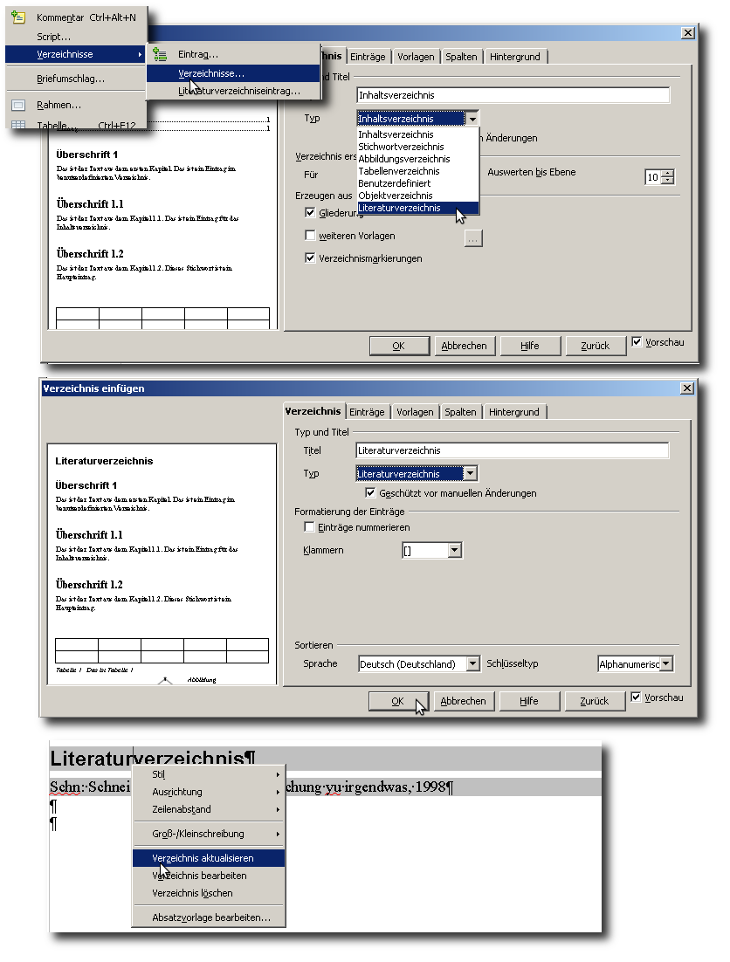Uncheck the Verzeichnismarkierungen checkbox

(x=310, y=258)
